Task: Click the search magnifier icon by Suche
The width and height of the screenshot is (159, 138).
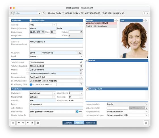Action: (x=12, y=13)
